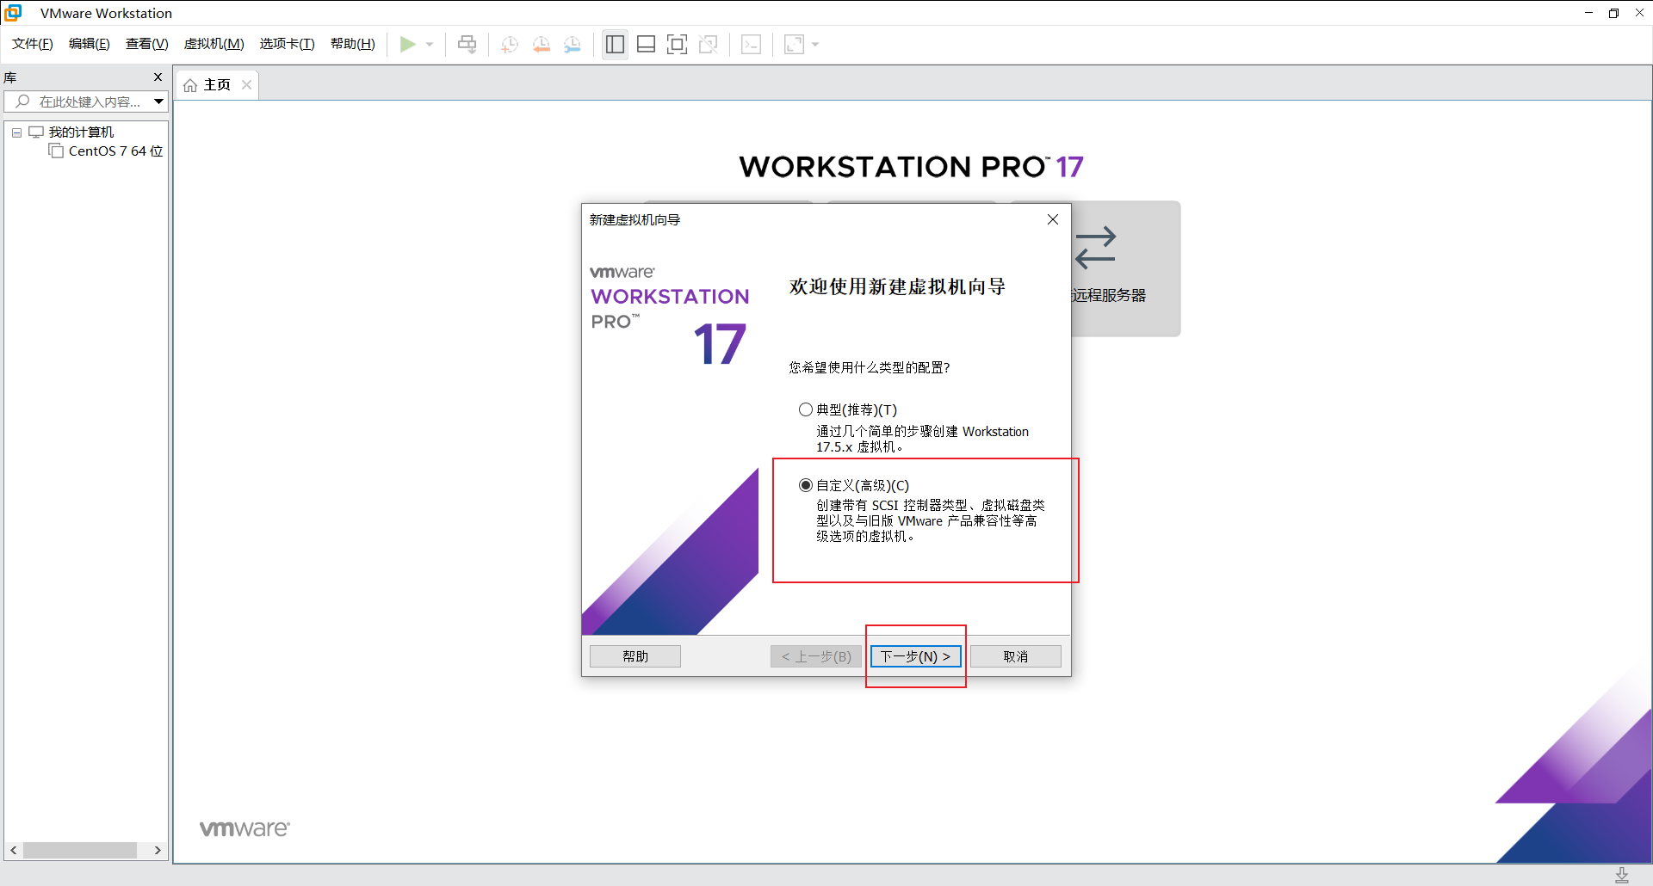The image size is (1653, 886).
Task: Click the full screen mode icon
Action: click(x=677, y=44)
